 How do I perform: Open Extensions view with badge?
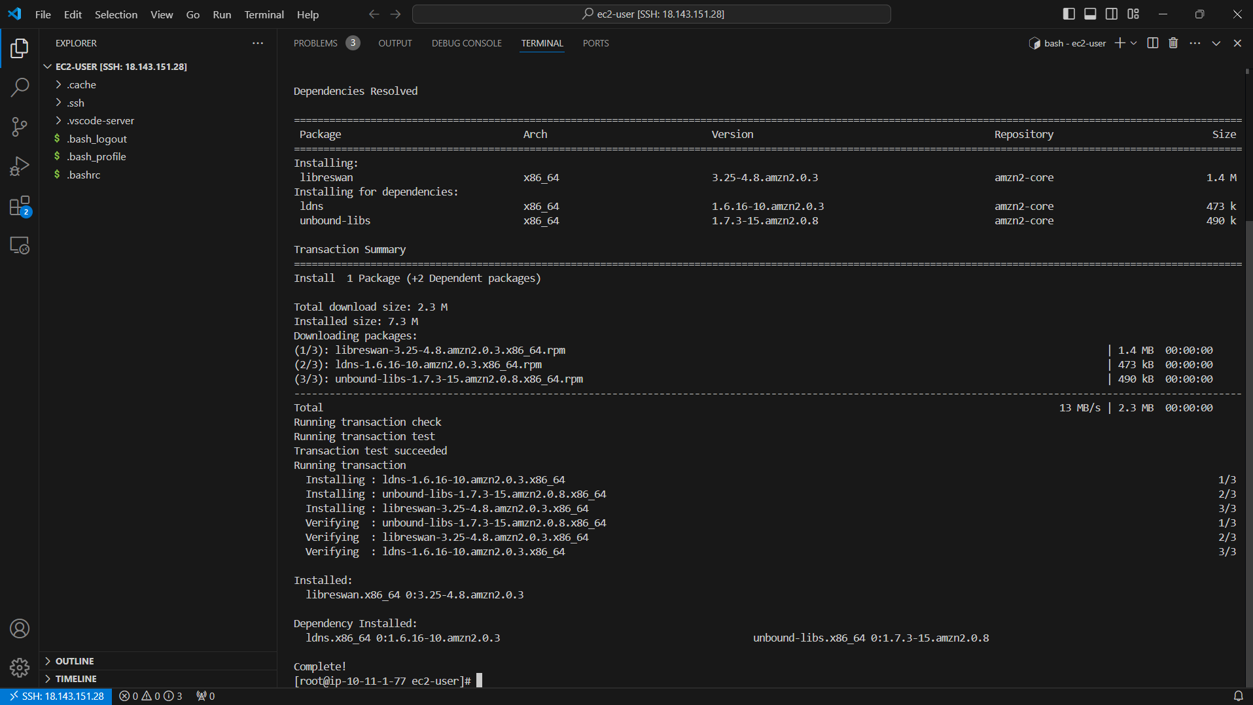click(x=20, y=206)
